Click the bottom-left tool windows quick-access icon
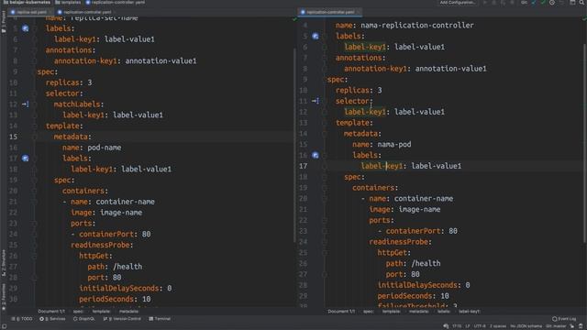The height and width of the screenshot is (330, 587). pos(4,326)
